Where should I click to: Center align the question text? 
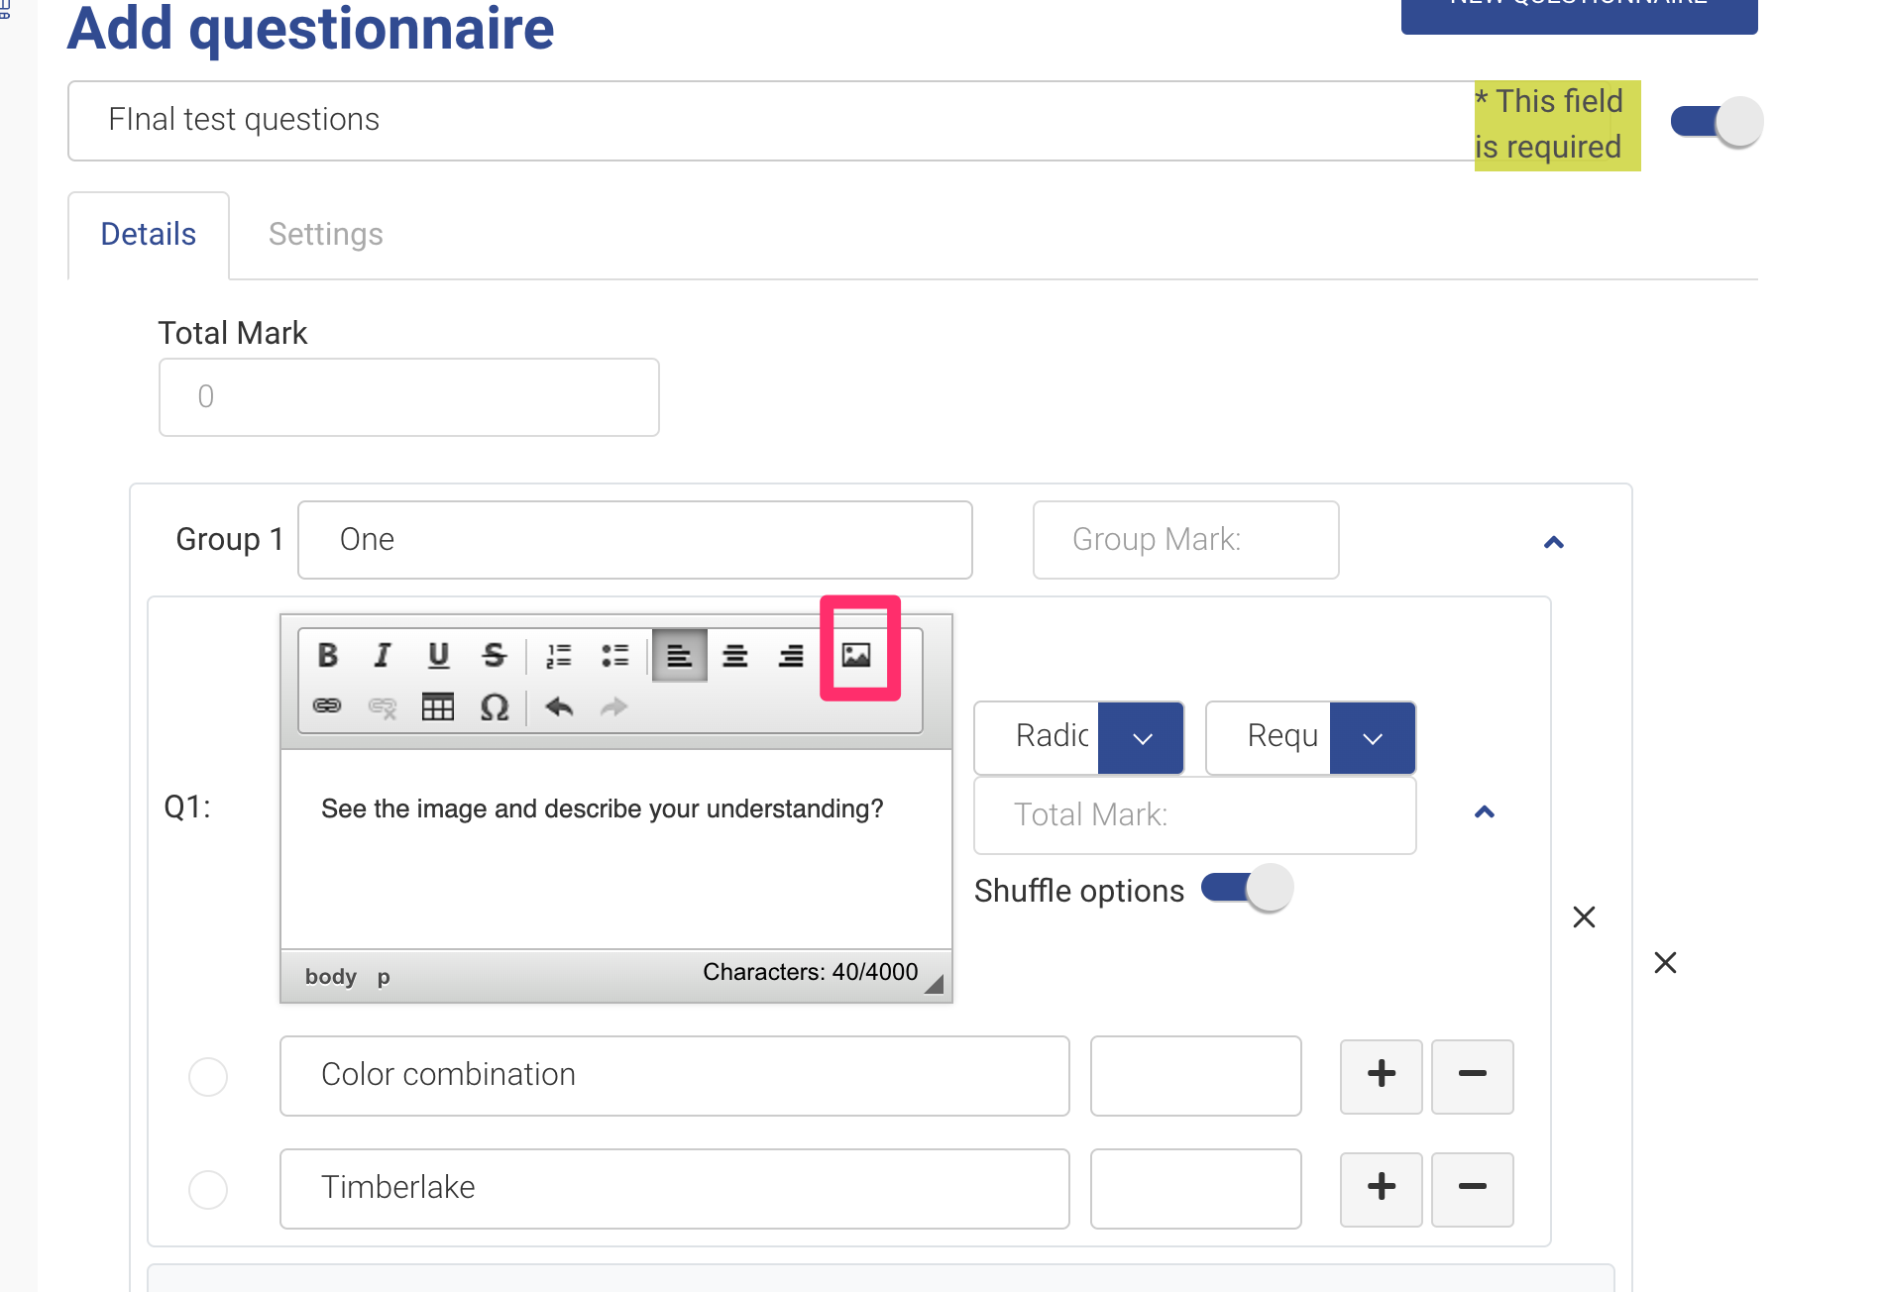[x=734, y=655]
